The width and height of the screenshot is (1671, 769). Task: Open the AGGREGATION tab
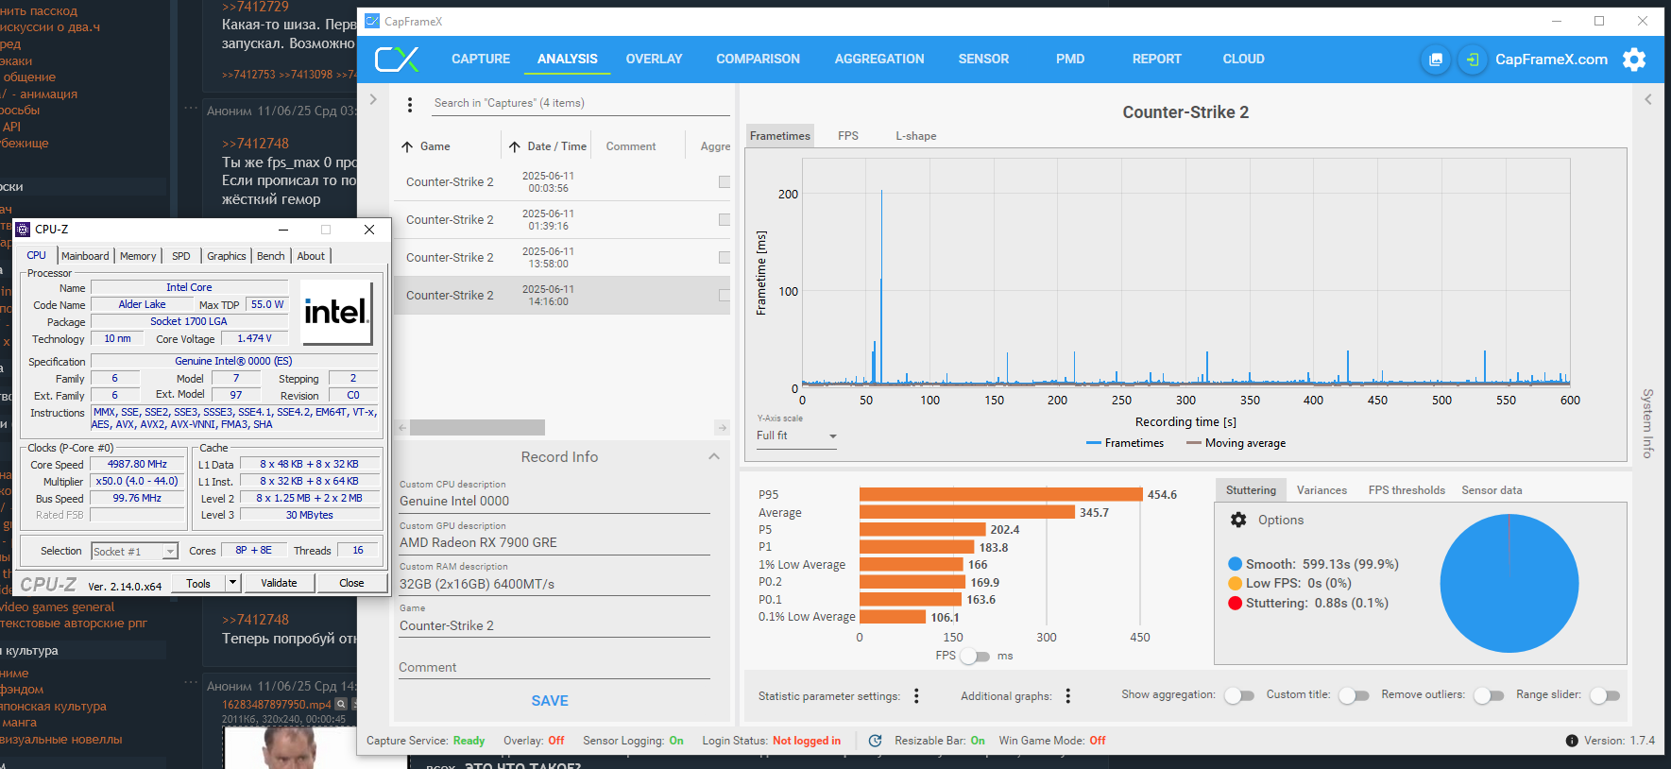click(879, 59)
